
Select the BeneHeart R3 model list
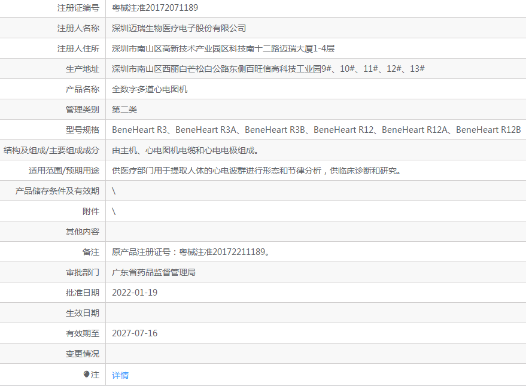point(317,130)
